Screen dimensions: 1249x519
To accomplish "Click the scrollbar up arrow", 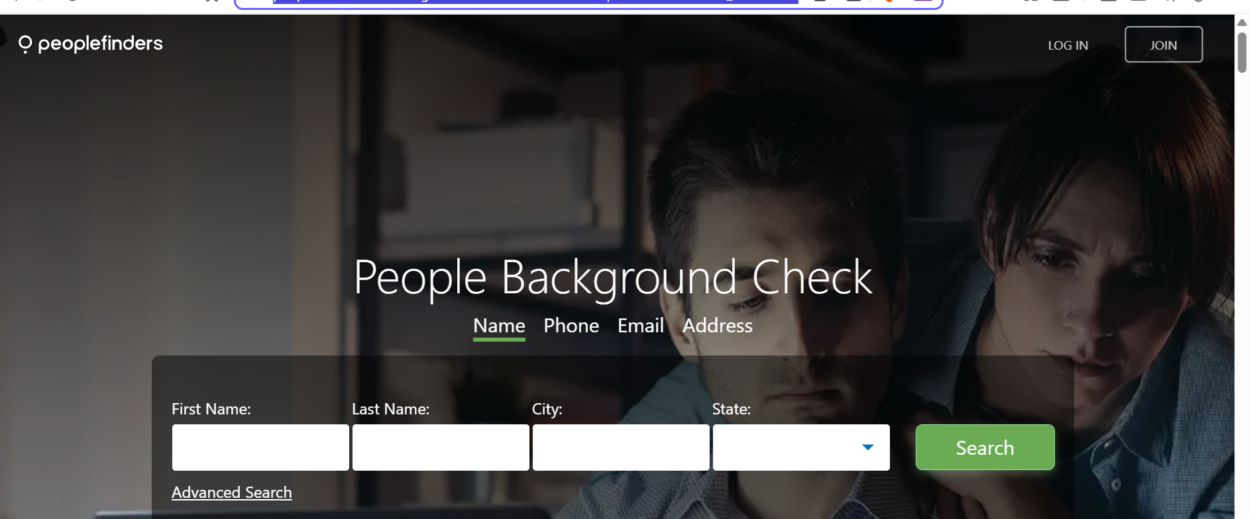I will (1242, 23).
